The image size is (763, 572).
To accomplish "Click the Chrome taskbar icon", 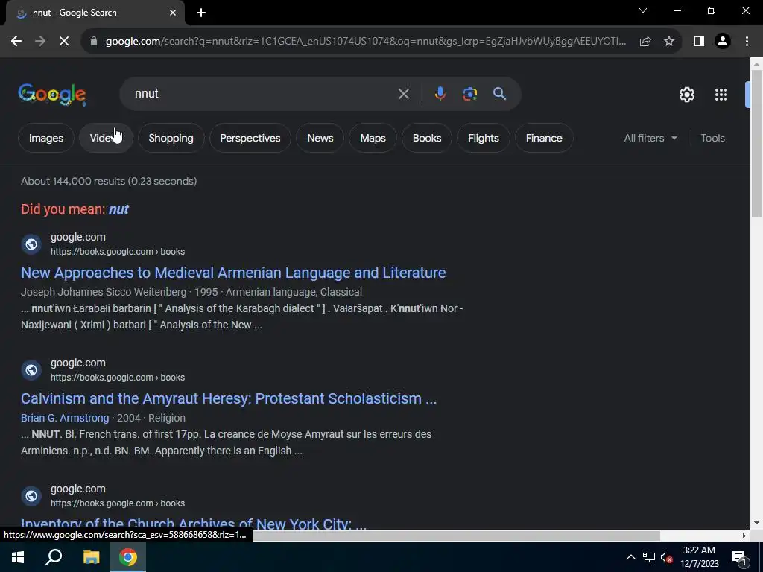I will [x=128, y=557].
